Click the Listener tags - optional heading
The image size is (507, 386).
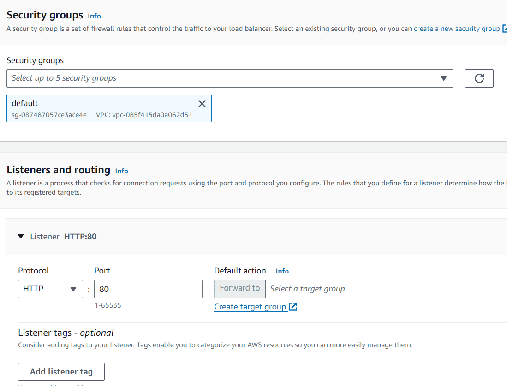pos(66,333)
